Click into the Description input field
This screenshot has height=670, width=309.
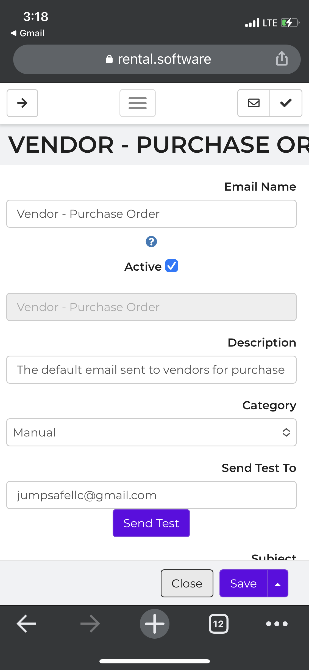click(x=151, y=370)
